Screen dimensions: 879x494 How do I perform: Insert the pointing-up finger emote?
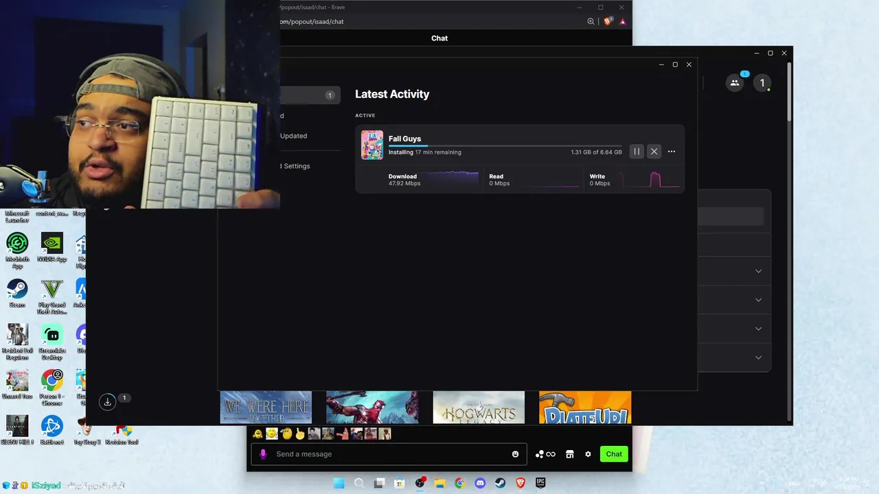300,434
